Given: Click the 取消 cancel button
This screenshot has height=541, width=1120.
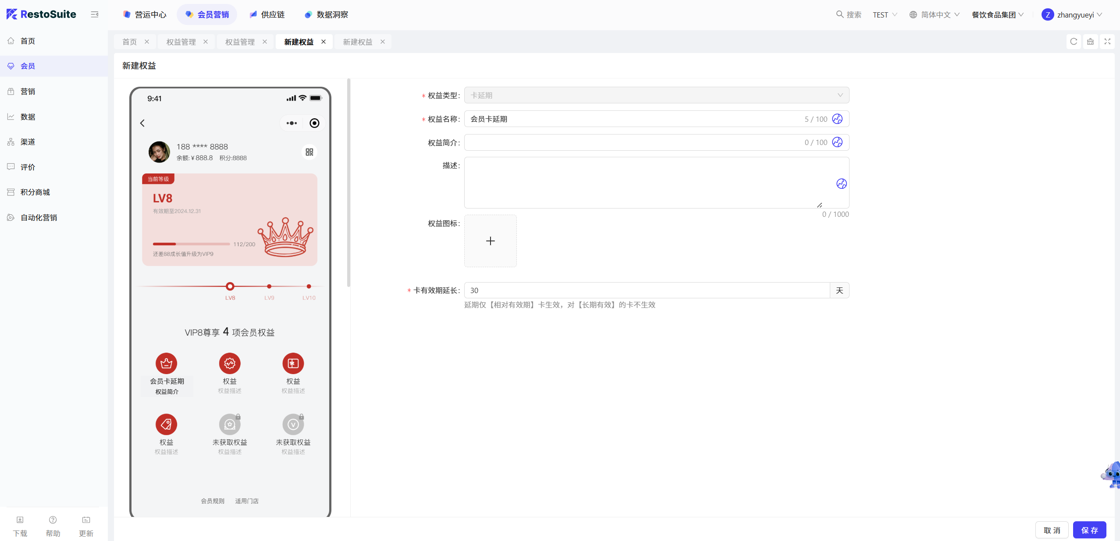Looking at the screenshot, I should [1052, 530].
